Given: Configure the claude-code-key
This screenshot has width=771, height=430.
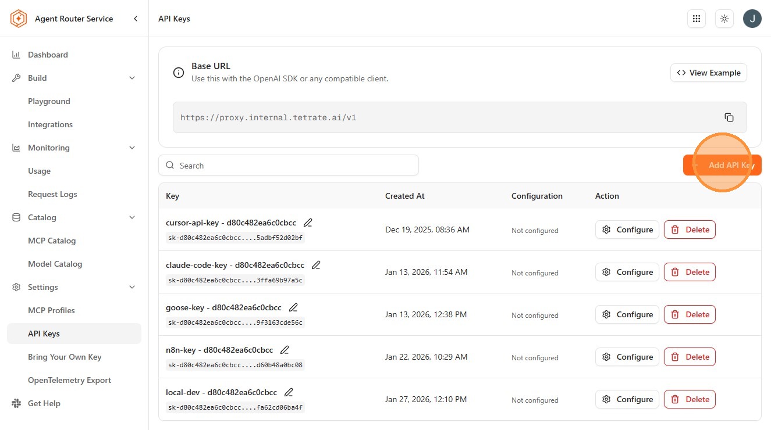Looking at the screenshot, I should pyautogui.click(x=627, y=272).
